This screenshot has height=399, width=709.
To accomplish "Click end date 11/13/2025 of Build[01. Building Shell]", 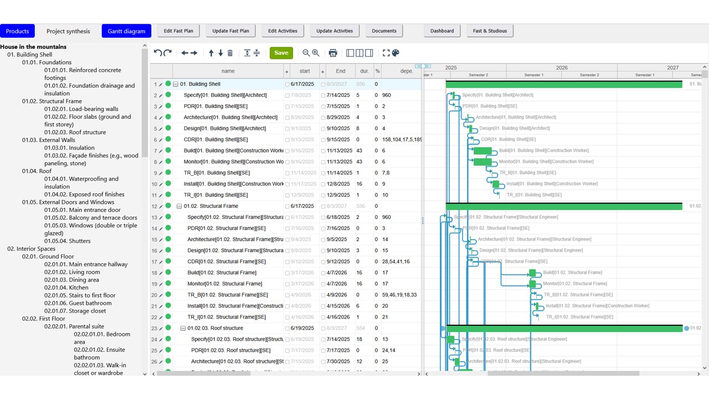I will pyautogui.click(x=338, y=151).
